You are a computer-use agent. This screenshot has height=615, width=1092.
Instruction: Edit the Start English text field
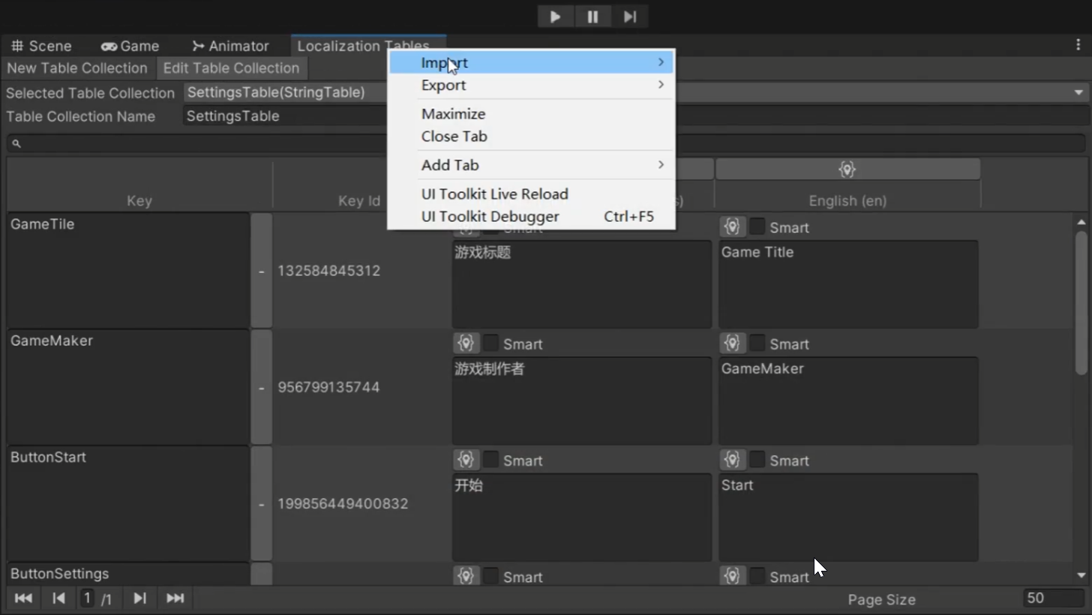click(848, 517)
